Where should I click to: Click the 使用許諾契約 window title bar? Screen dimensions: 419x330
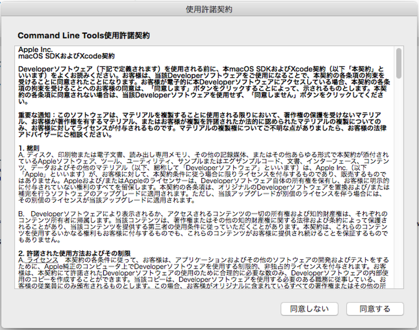coord(209,10)
